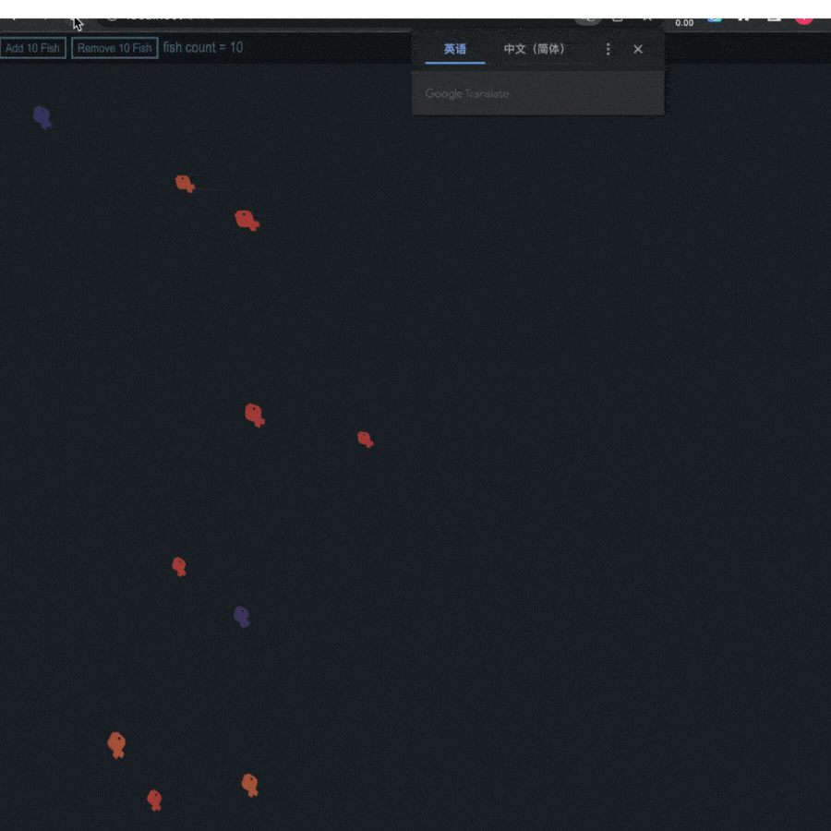Click the Remove 10 Fish button
The height and width of the screenshot is (831, 831).
[114, 48]
